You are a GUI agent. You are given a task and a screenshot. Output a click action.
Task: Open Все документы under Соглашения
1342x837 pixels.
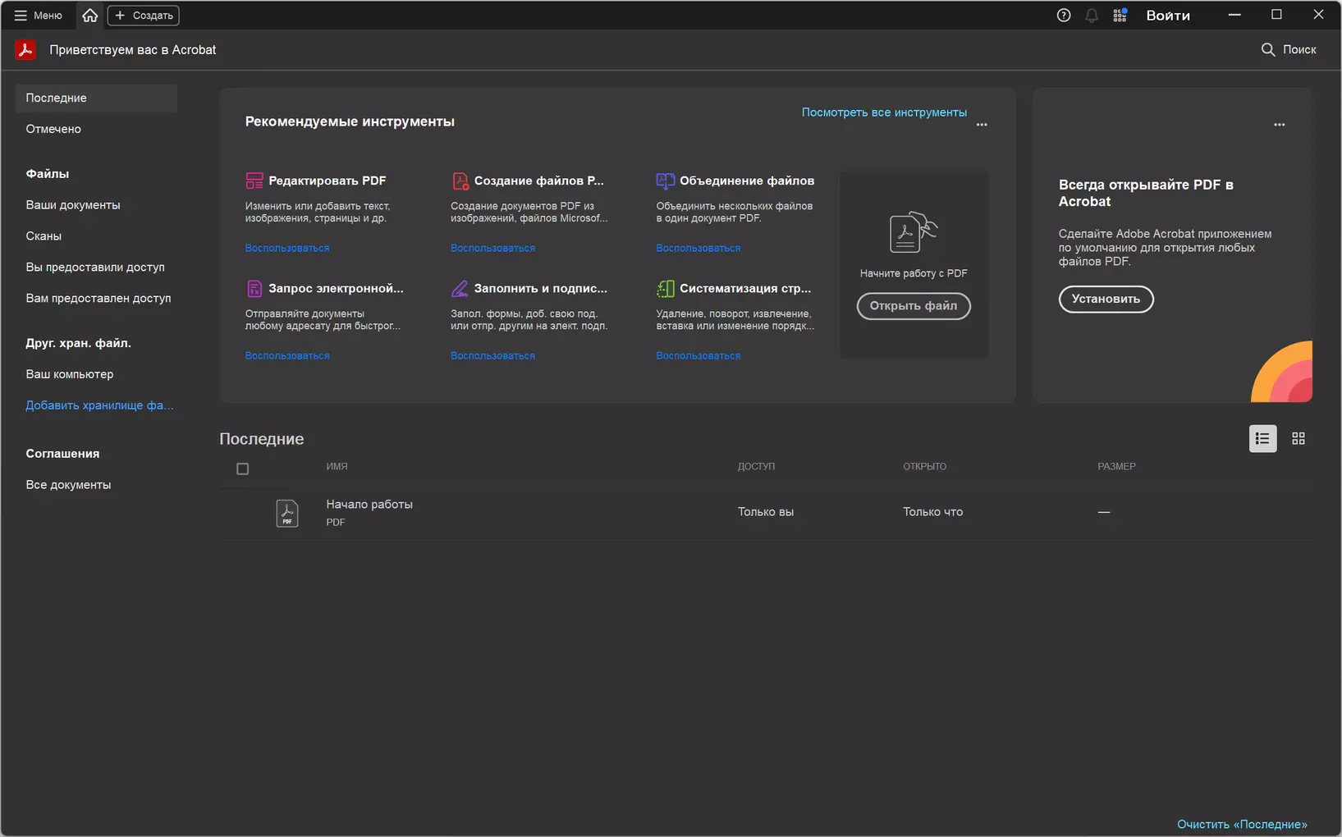(68, 485)
